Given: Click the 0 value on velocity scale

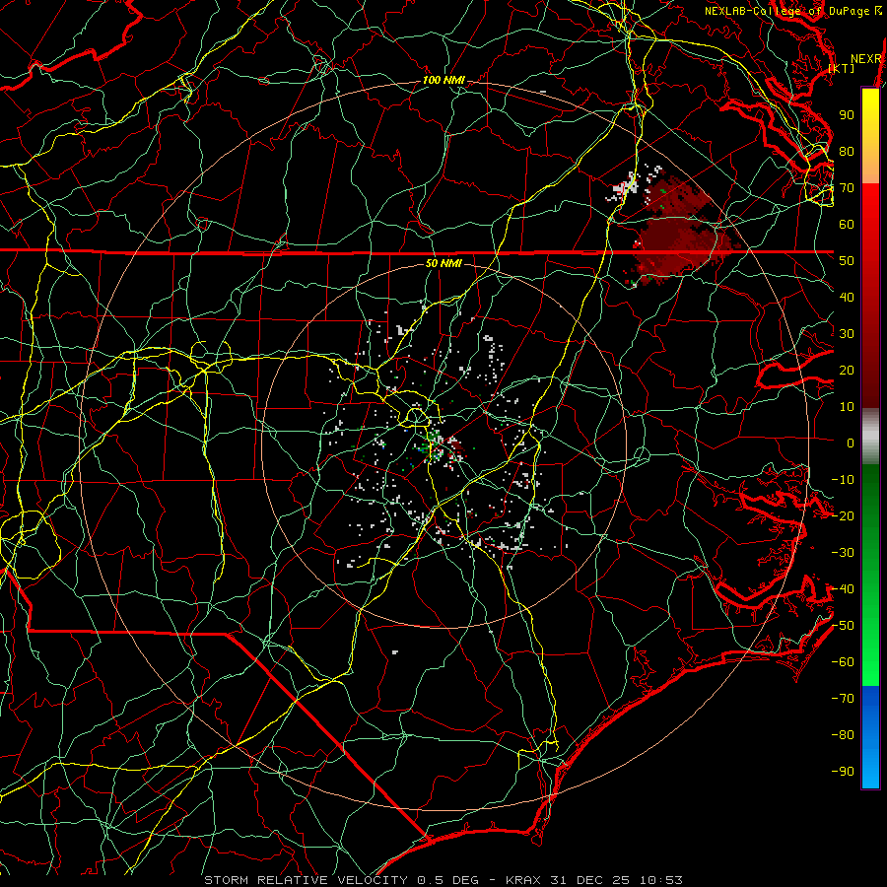Looking at the screenshot, I should (851, 443).
